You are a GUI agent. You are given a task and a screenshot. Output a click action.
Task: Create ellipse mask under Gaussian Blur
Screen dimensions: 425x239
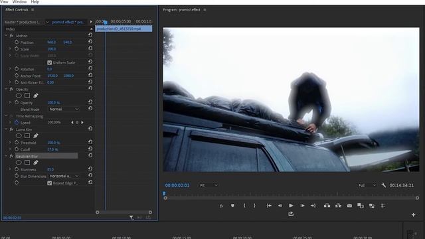click(19, 162)
